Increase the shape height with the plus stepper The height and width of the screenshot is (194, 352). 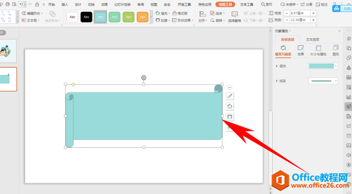(x=314, y=13)
